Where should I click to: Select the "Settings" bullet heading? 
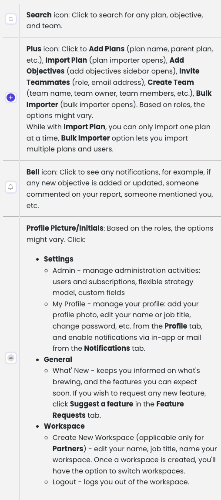(x=59, y=259)
